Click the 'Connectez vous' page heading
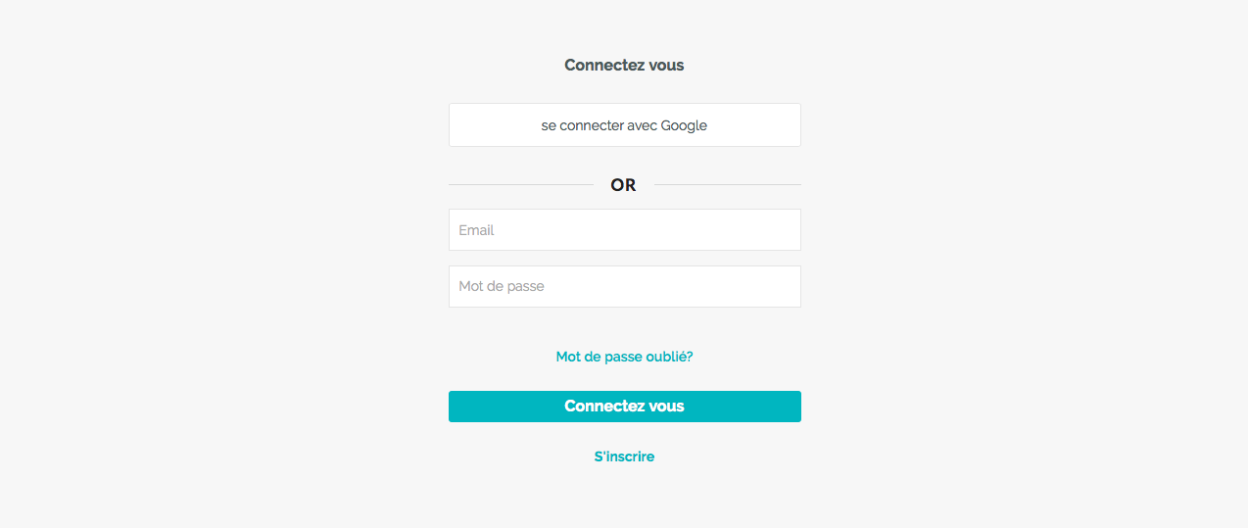The image size is (1248, 528). (x=624, y=66)
